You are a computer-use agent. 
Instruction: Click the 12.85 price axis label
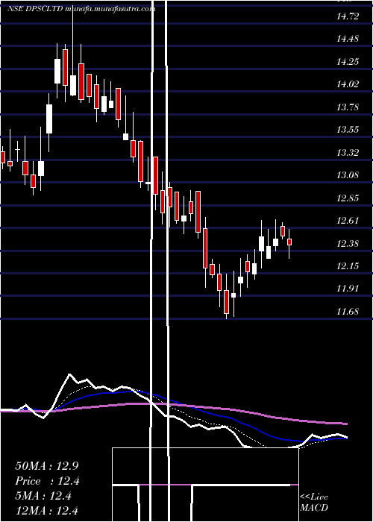(348, 198)
